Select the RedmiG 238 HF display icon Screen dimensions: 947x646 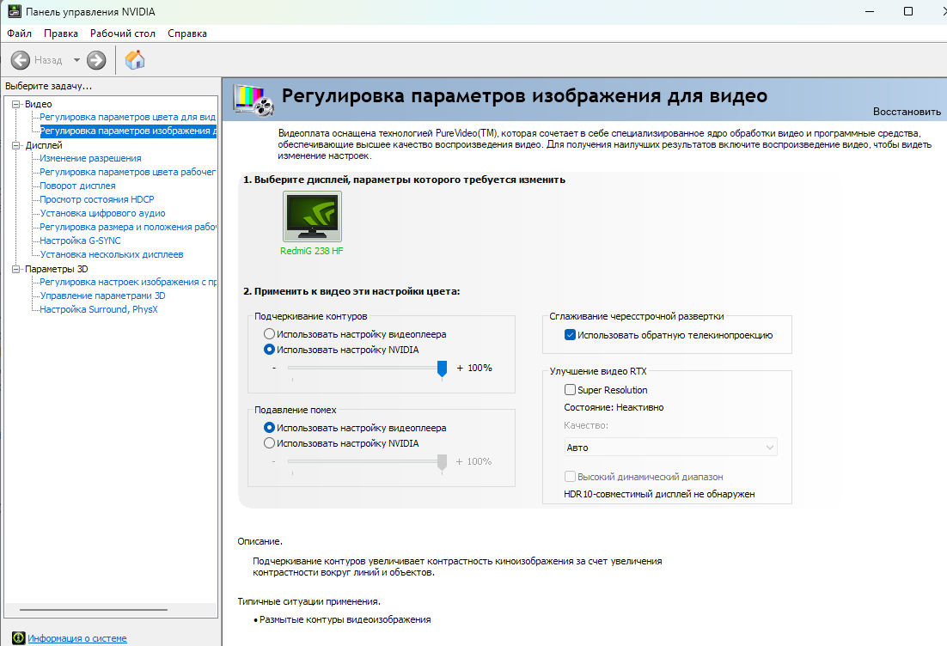pos(312,216)
